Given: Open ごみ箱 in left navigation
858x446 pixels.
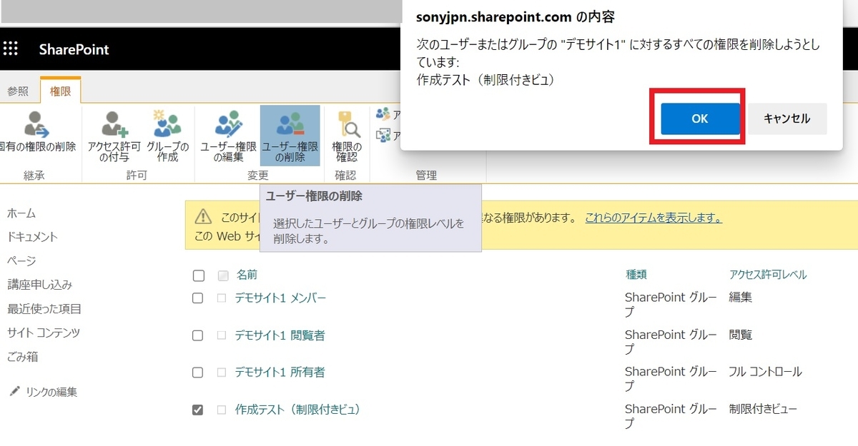Looking at the screenshot, I should [23, 357].
